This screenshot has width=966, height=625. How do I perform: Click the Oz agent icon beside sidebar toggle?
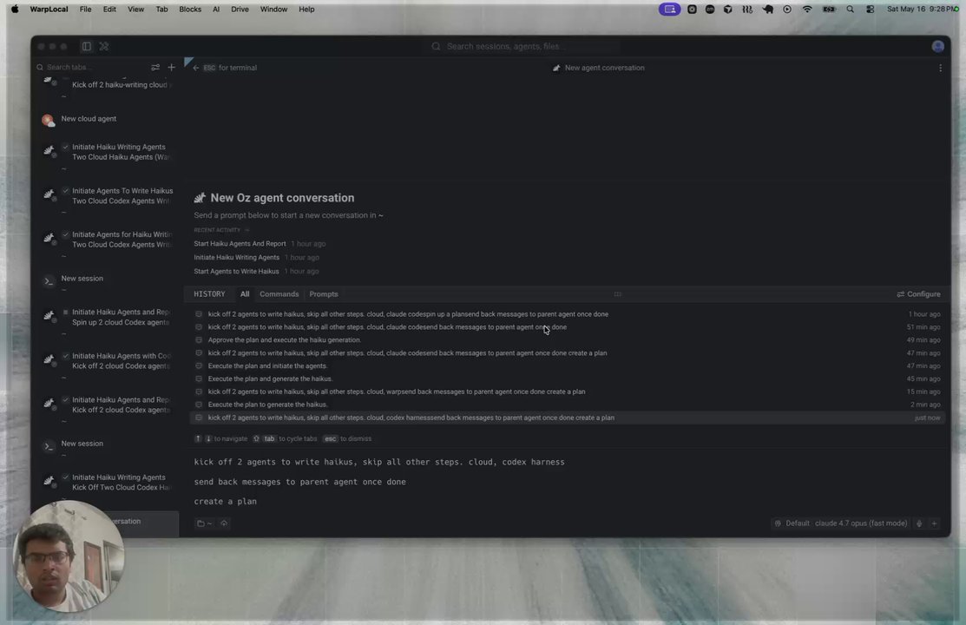point(104,46)
